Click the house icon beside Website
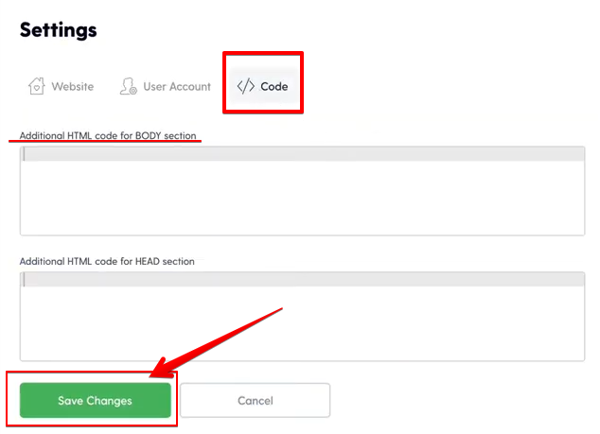Viewport: 600px width, 434px height. coord(36,86)
